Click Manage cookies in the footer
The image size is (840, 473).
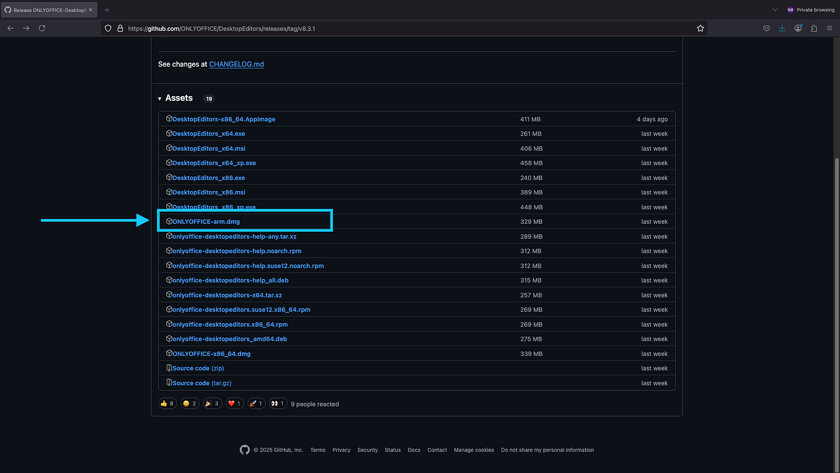[x=474, y=450]
